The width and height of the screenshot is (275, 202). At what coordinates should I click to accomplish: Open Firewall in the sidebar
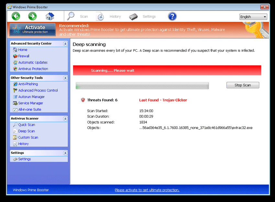24,56
